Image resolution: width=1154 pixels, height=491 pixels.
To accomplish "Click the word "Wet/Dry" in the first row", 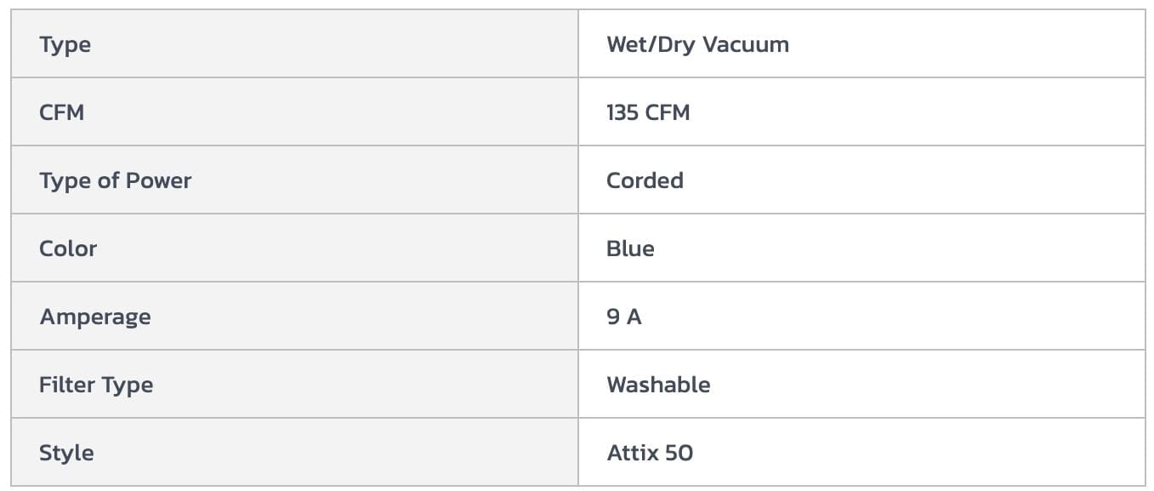I will pos(645,44).
